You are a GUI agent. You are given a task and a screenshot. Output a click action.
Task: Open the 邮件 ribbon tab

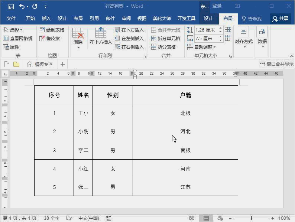[110, 19]
